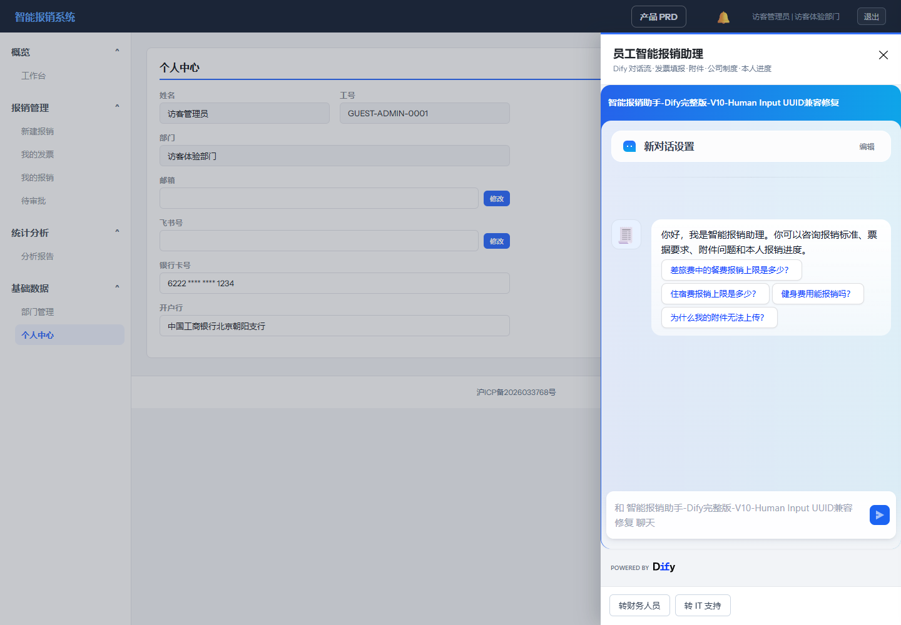Click the 飞书号 input field
This screenshot has height=625, width=901.
(319, 241)
